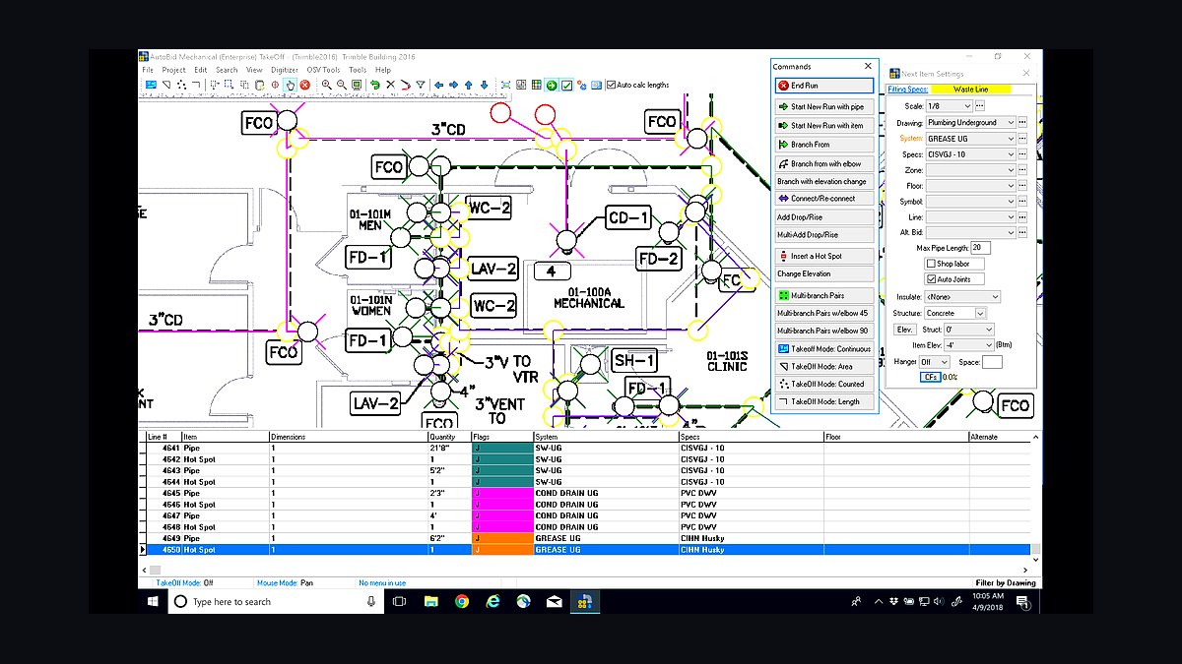Click the blue left arrow toolbar icon
Image resolution: width=1182 pixels, height=664 pixels.
tap(438, 85)
